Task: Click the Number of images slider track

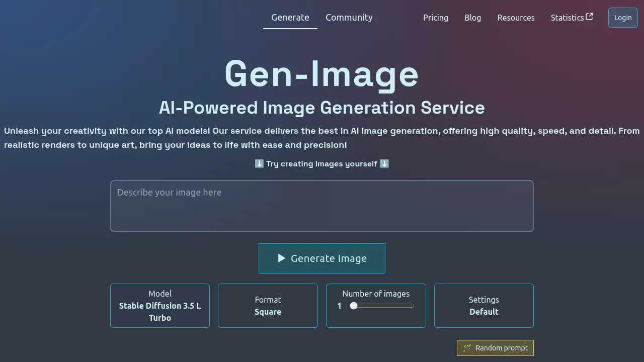Action: pos(382,306)
